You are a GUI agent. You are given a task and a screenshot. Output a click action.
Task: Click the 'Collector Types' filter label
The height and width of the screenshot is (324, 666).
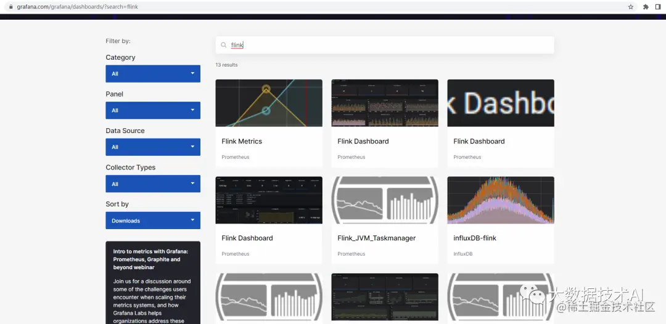[x=130, y=168]
